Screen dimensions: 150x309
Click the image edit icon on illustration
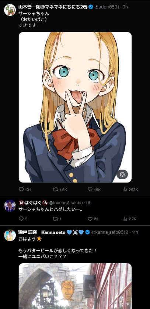[122, 174]
